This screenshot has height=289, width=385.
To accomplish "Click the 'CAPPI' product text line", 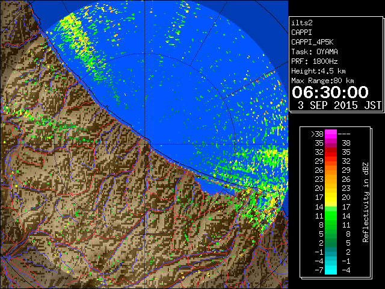I will pos(301,33).
